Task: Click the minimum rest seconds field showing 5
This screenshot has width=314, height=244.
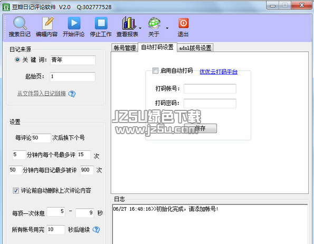Action: pos(56,212)
